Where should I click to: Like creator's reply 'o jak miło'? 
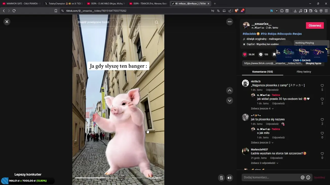click(x=322, y=133)
